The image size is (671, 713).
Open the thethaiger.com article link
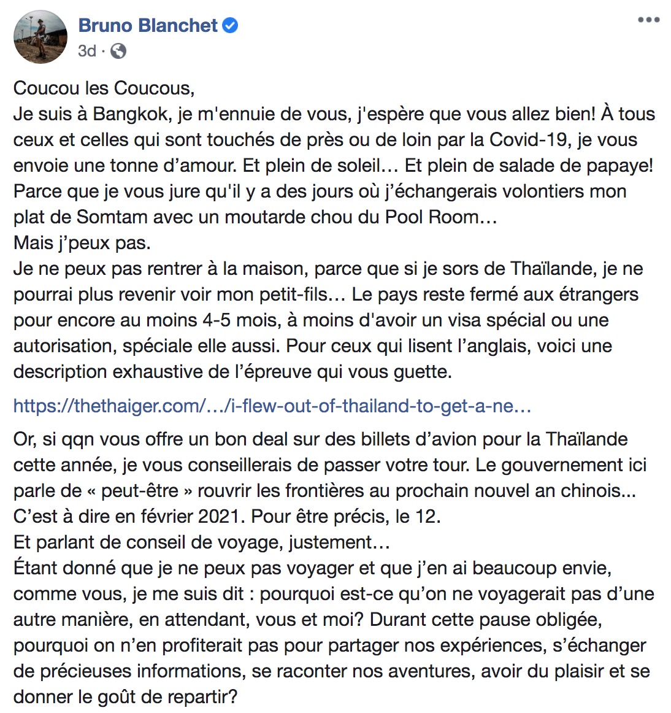click(x=272, y=405)
